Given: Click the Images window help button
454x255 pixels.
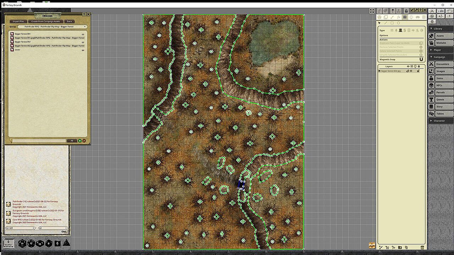Looking at the screenshot, I should [x=84, y=14].
